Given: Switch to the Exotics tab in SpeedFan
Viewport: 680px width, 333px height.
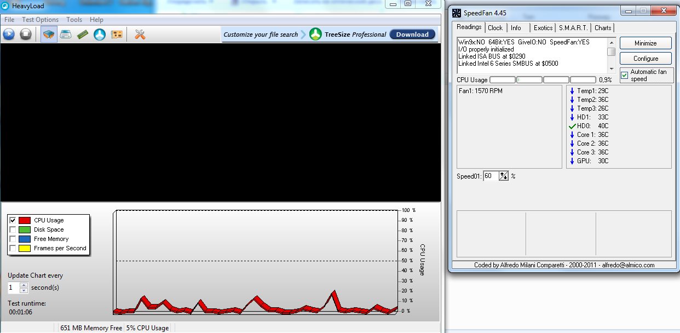Looking at the screenshot, I should (543, 28).
